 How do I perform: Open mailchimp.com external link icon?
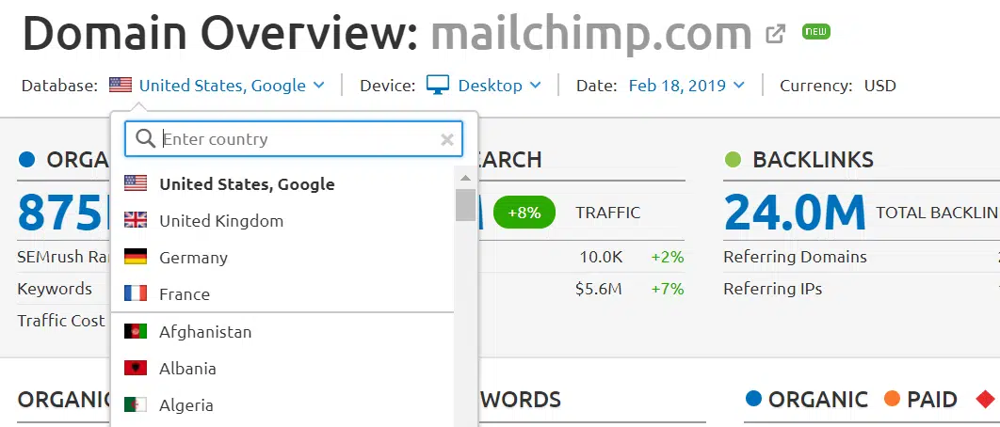coord(775,34)
